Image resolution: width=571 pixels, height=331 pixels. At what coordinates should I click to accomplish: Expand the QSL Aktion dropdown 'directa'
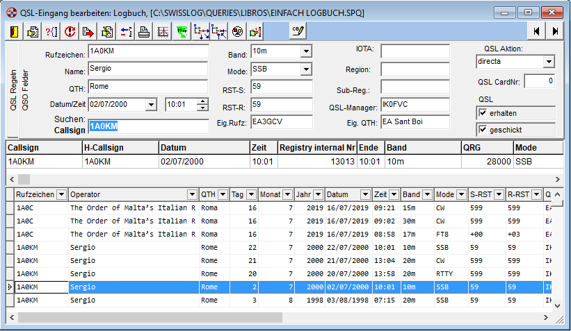(549, 62)
